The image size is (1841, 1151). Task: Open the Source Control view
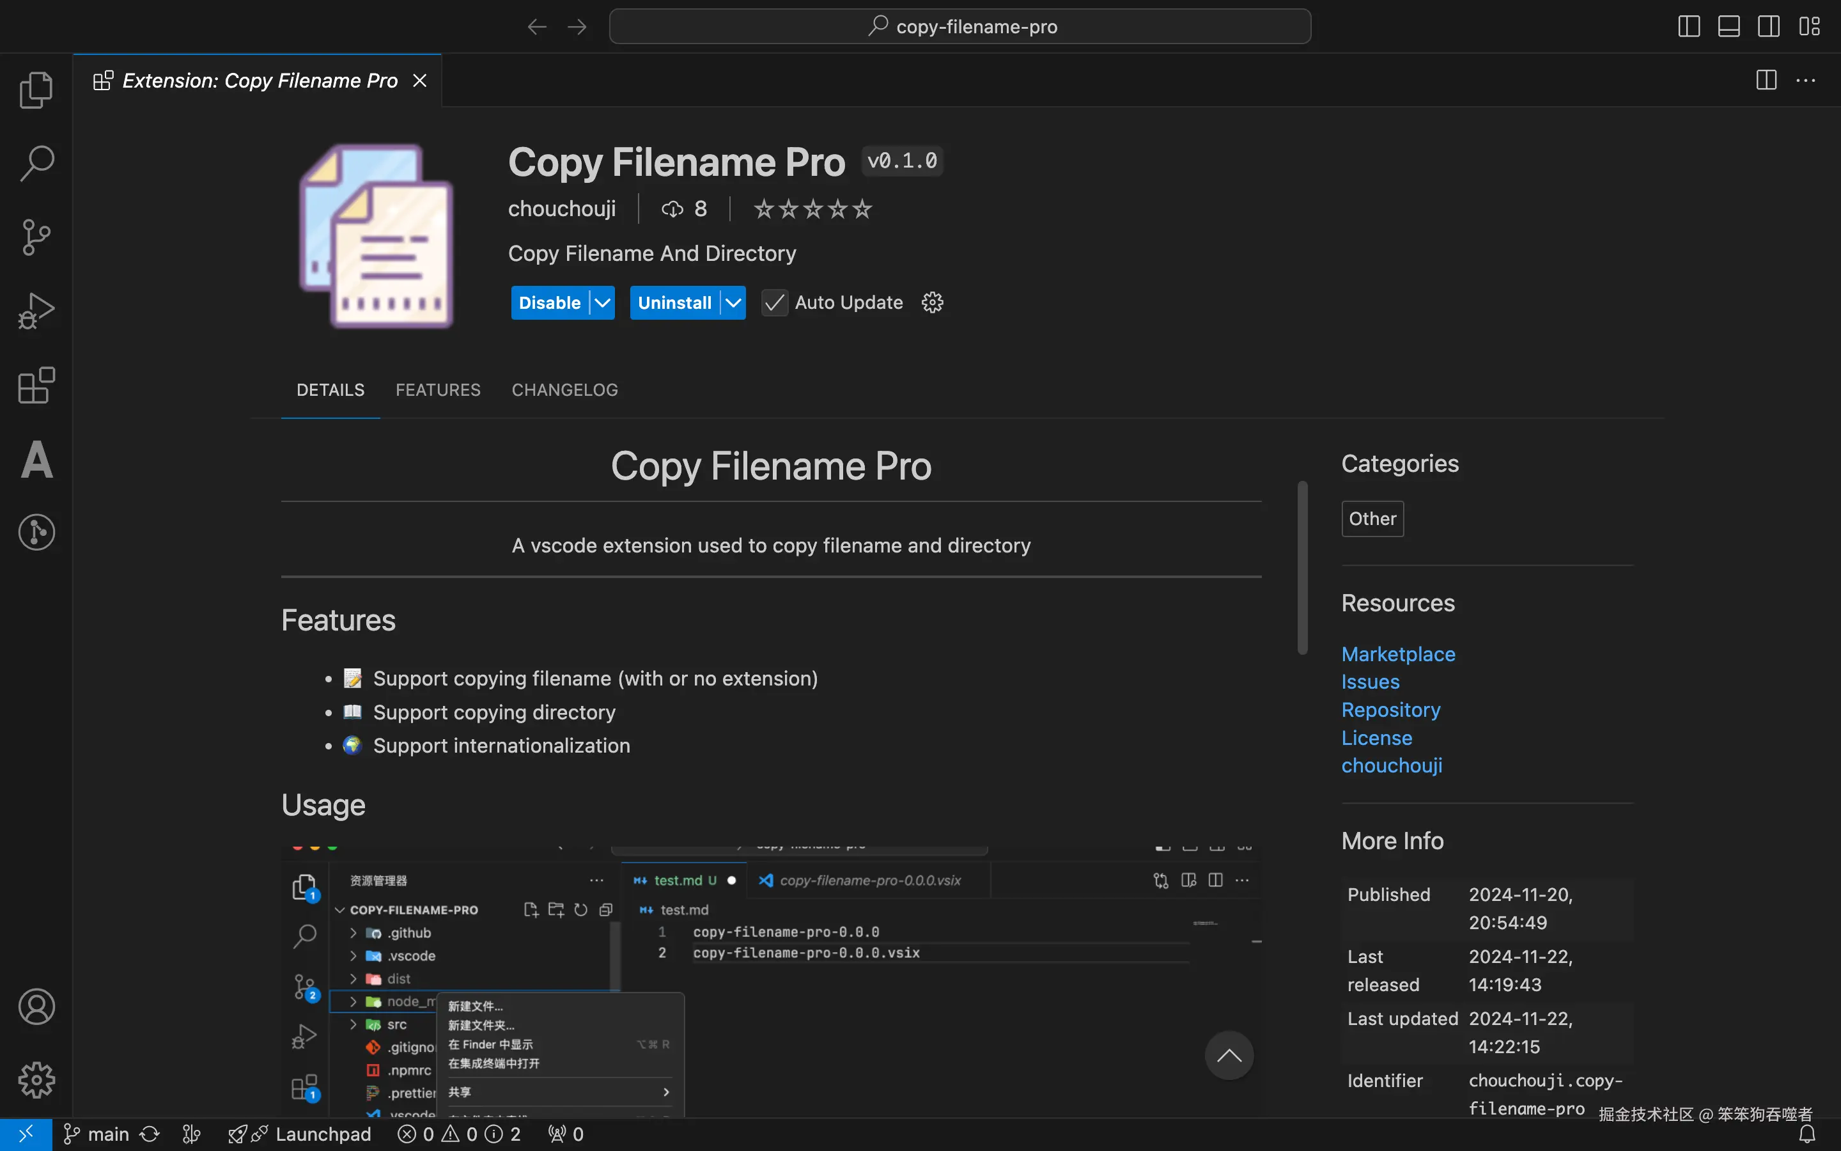point(36,237)
